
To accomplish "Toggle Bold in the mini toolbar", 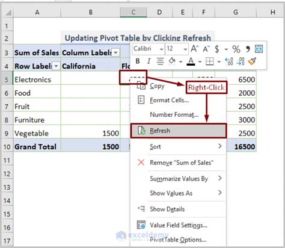I will (x=138, y=61).
